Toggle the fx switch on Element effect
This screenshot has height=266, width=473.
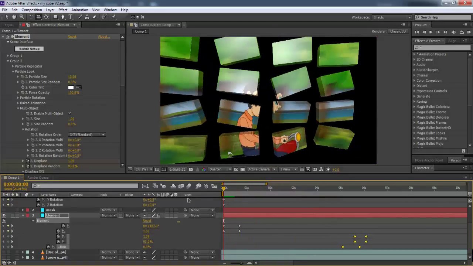pyautogui.click(x=8, y=37)
